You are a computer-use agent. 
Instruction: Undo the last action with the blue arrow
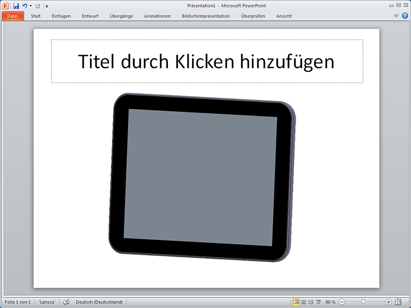(x=25, y=6)
